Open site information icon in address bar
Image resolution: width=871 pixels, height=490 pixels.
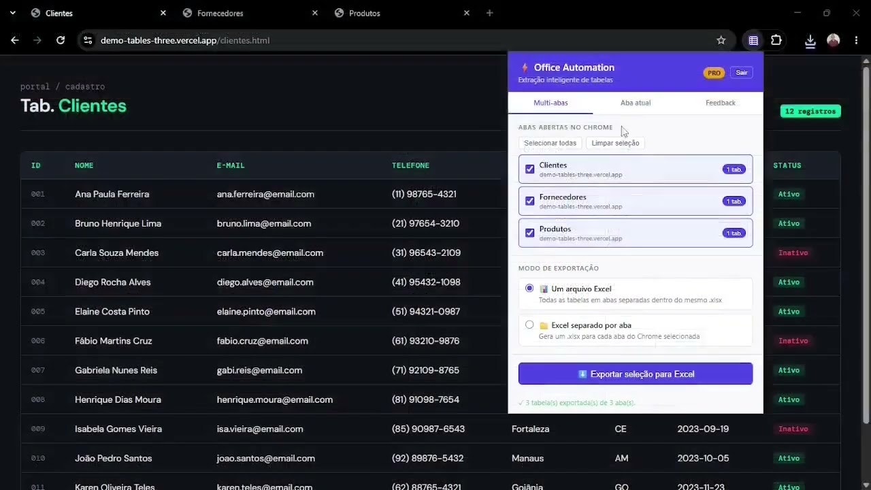click(x=88, y=40)
